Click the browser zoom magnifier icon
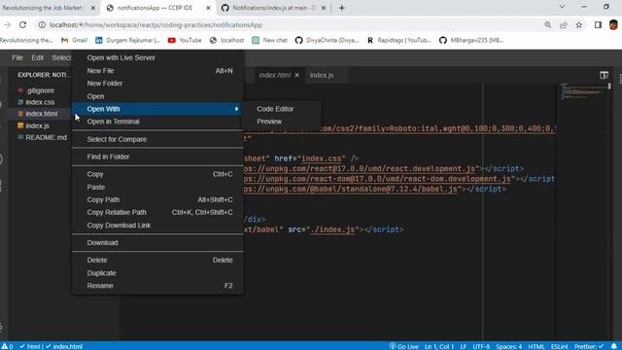The height and width of the screenshot is (350, 622). point(548,25)
